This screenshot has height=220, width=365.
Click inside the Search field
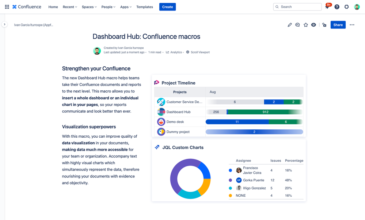tap(297, 7)
